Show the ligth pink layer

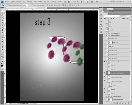pyautogui.click(x=104, y=47)
